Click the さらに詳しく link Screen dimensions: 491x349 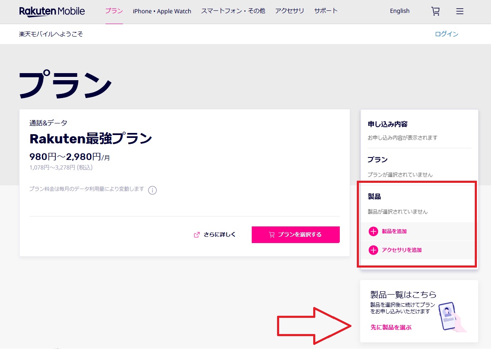(x=219, y=235)
